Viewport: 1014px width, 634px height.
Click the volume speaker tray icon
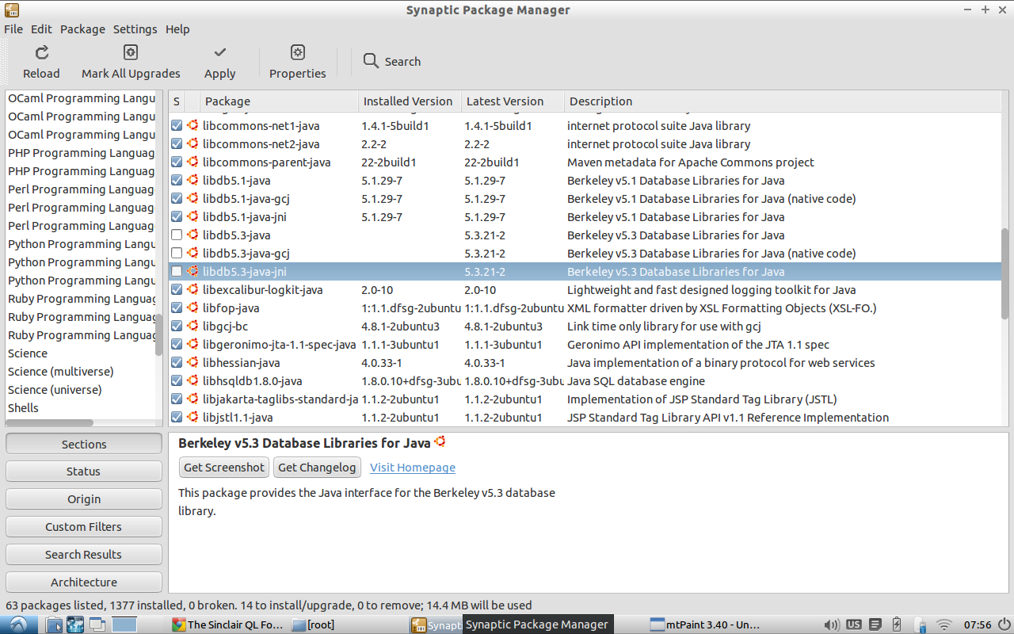pos(831,624)
